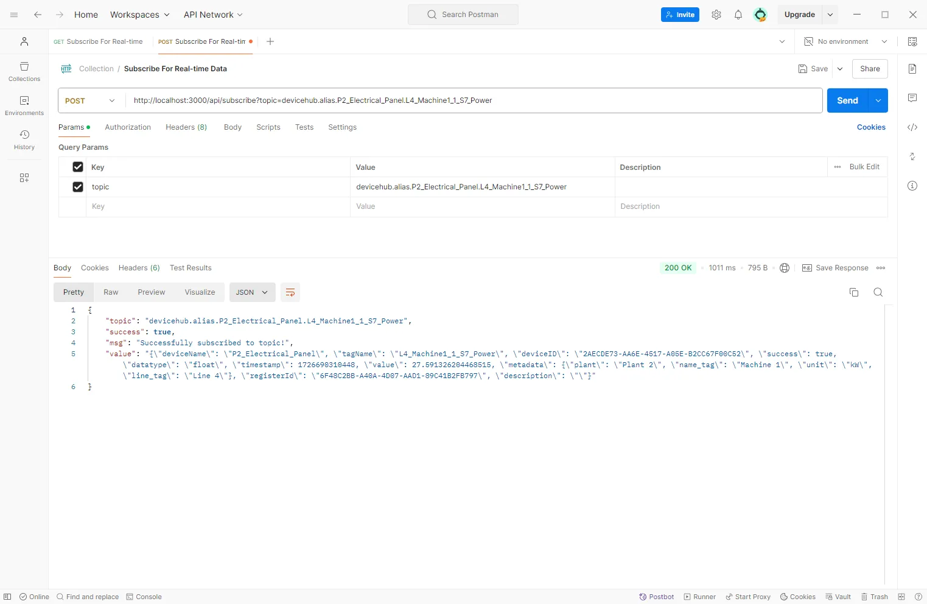Expand the Save options arrow
The image size is (927, 604).
tap(840, 69)
